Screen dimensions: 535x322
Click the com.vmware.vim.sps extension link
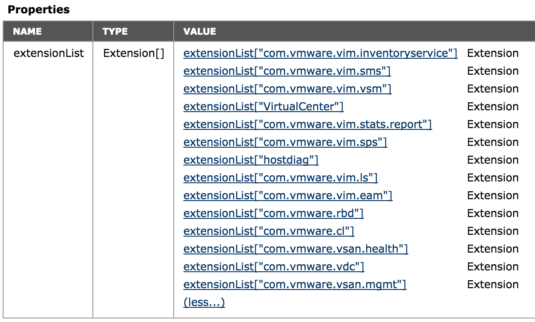[285, 142]
